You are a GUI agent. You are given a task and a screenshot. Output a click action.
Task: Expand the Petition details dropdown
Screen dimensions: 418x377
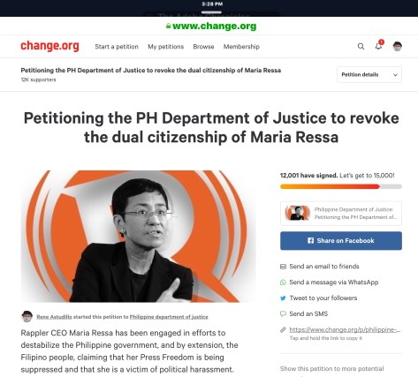click(x=369, y=74)
